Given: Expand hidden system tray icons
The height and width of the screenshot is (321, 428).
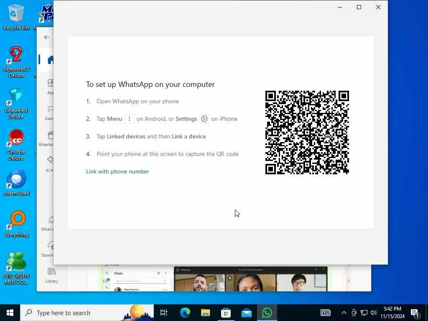Looking at the screenshot, I should pos(344,313).
